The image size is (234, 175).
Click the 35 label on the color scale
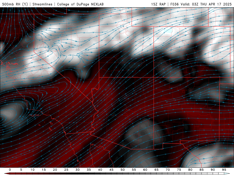89,170
